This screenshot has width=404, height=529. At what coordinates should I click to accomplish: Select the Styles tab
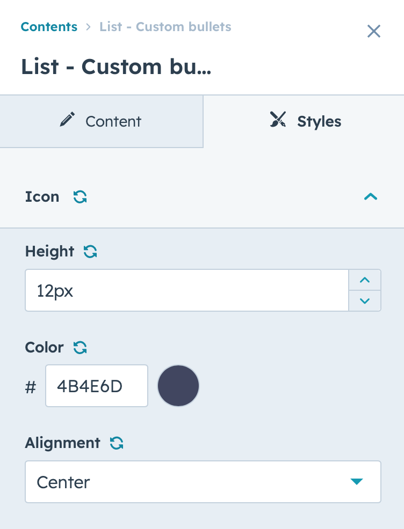tap(304, 121)
